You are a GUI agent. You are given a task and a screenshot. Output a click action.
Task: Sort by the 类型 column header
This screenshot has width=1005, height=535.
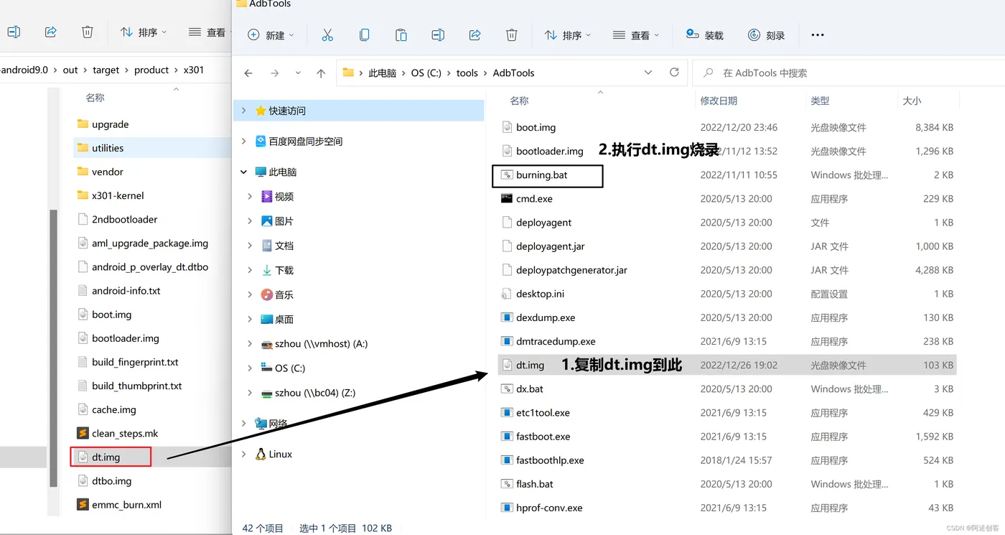820,101
